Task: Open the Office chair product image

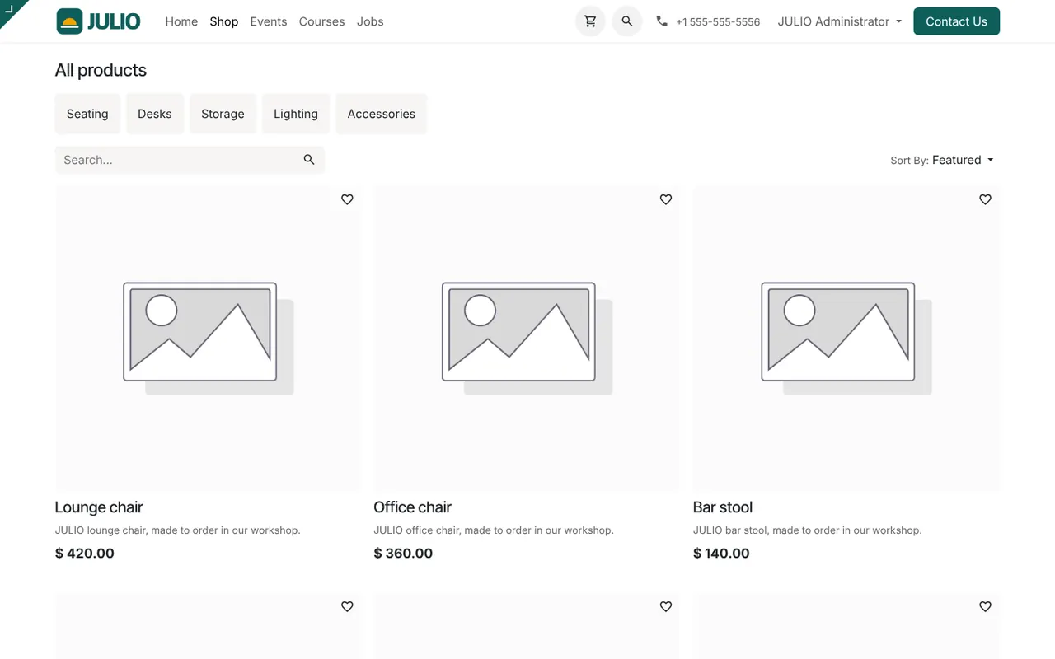Action: pos(527,338)
